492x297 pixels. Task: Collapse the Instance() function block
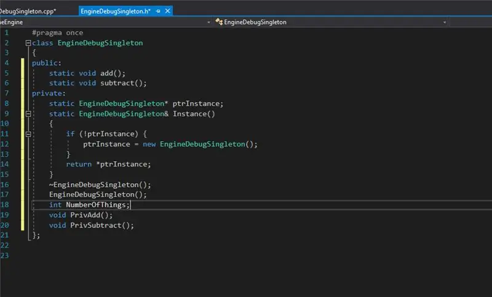point(28,114)
